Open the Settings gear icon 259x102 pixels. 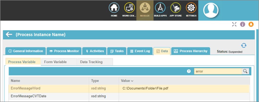pos(191,8)
